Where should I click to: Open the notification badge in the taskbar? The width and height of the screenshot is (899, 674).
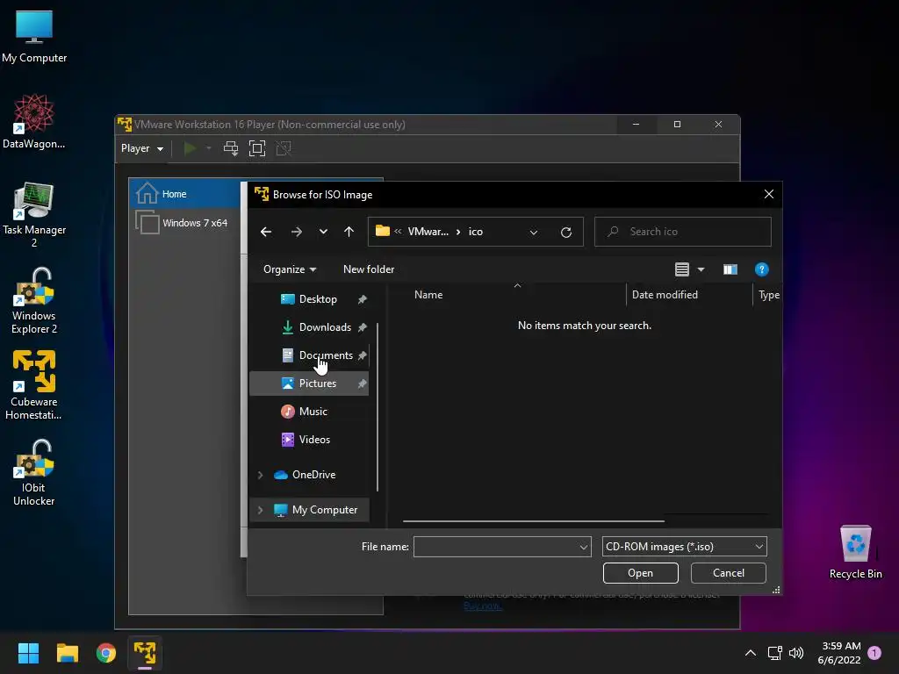(874, 653)
